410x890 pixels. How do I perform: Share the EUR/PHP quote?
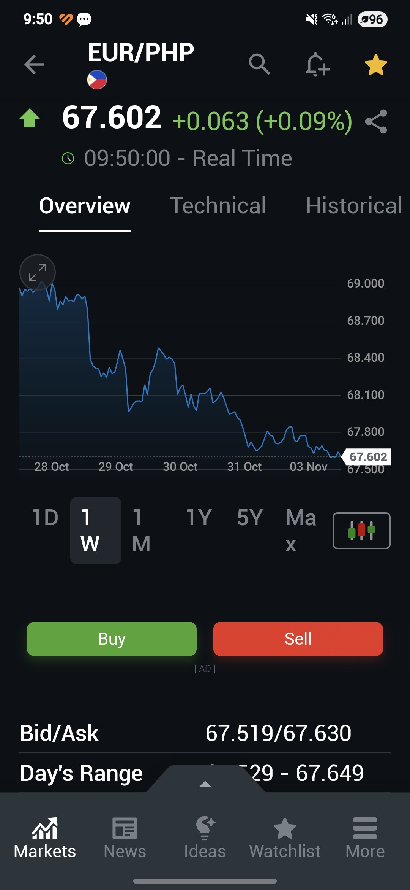pos(376,122)
